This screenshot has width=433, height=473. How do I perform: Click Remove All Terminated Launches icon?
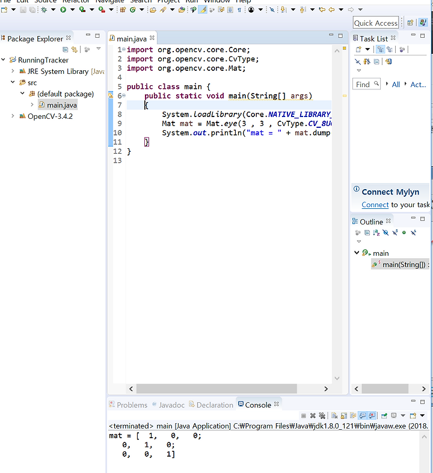pyautogui.click(x=322, y=416)
